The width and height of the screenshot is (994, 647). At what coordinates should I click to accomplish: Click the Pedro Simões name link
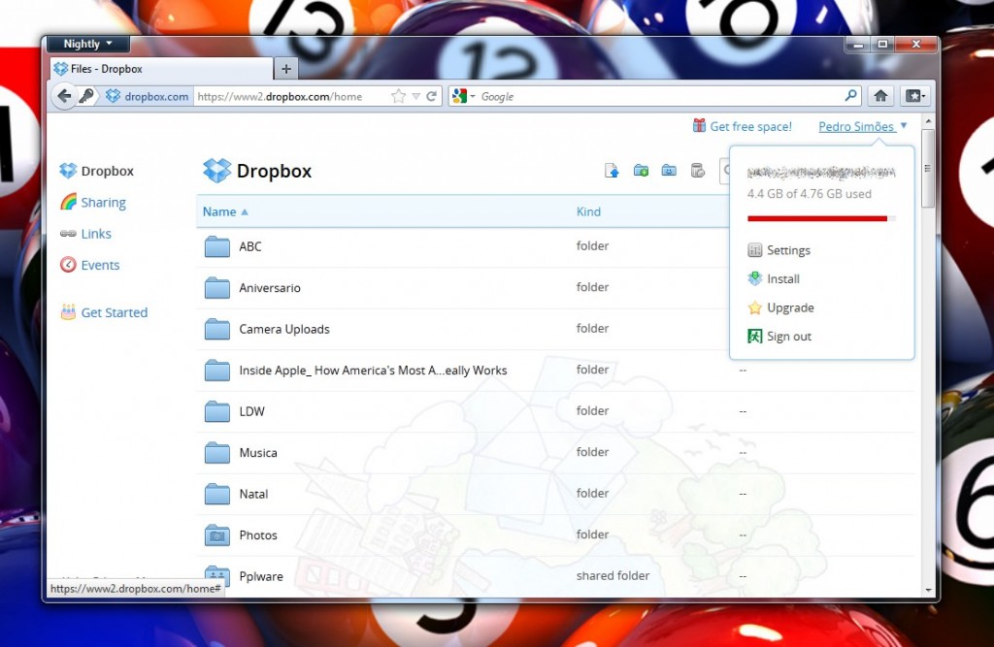(856, 126)
